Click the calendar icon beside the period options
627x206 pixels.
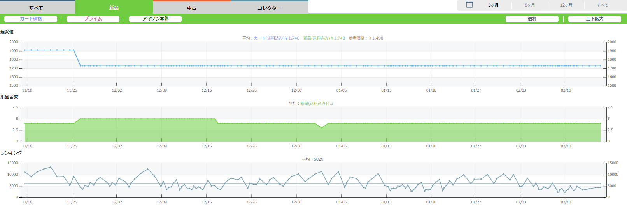(469, 5)
